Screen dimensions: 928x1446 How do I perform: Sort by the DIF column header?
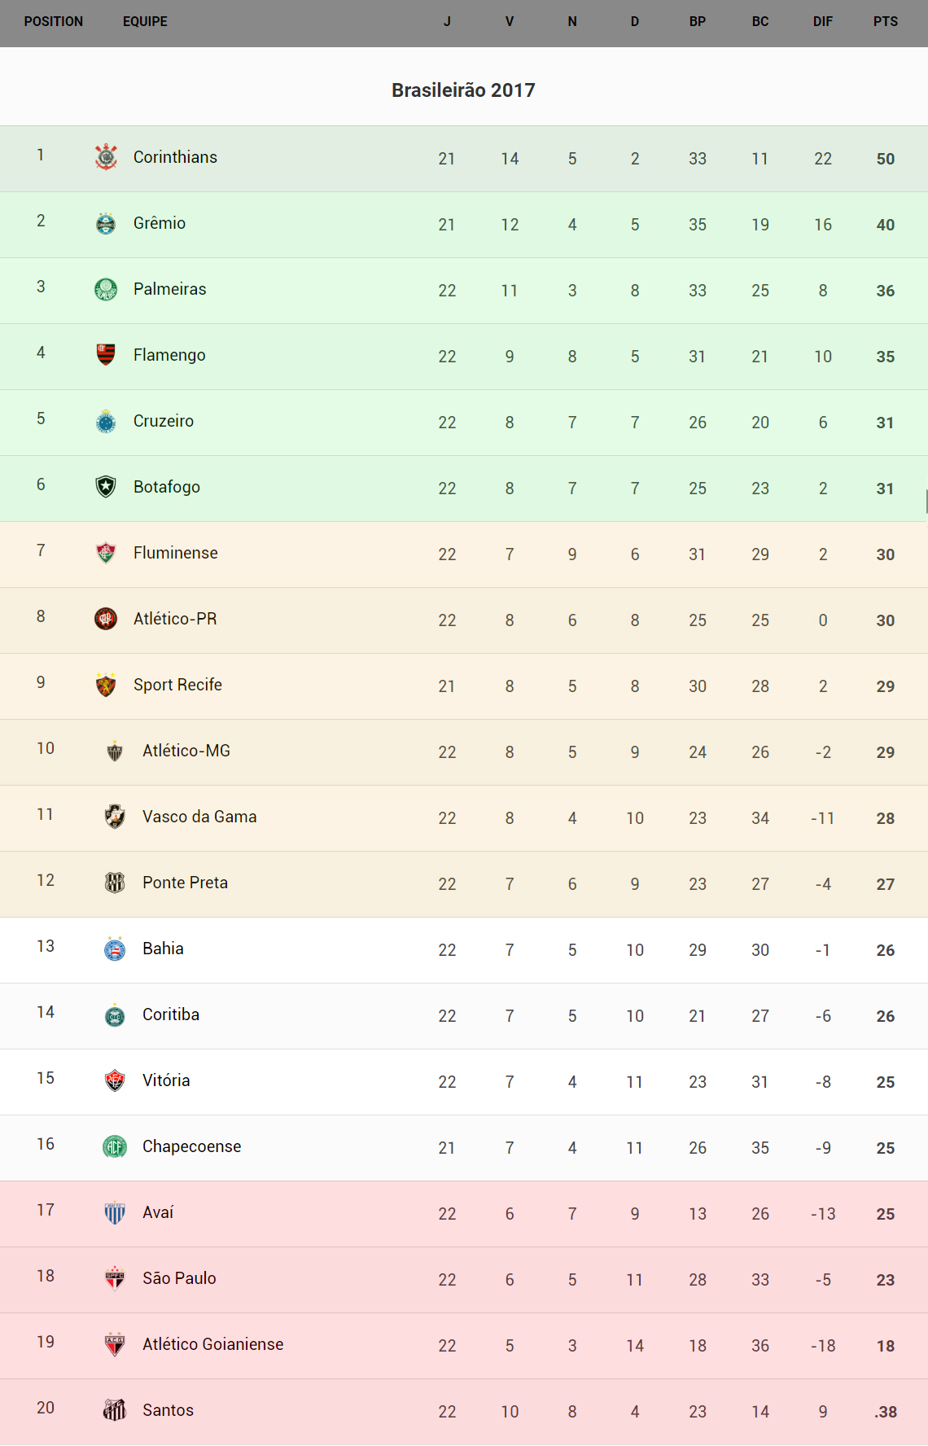tap(822, 22)
